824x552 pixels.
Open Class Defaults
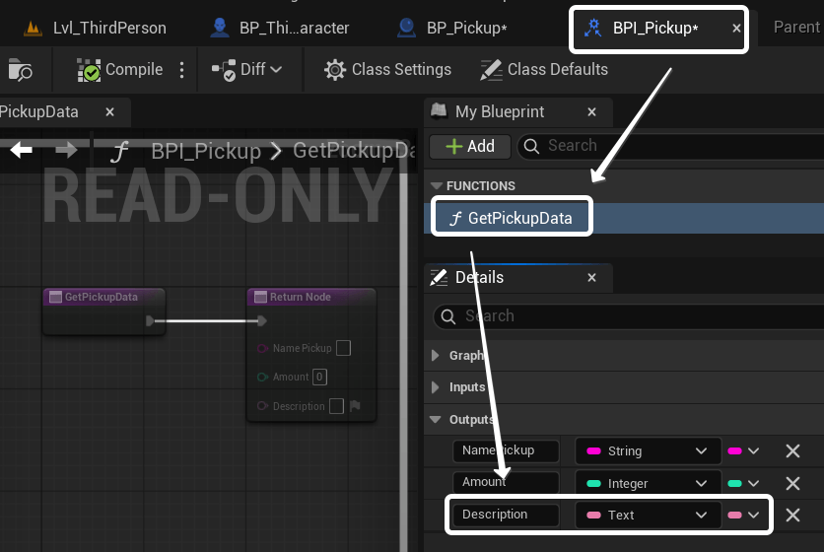(543, 70)
